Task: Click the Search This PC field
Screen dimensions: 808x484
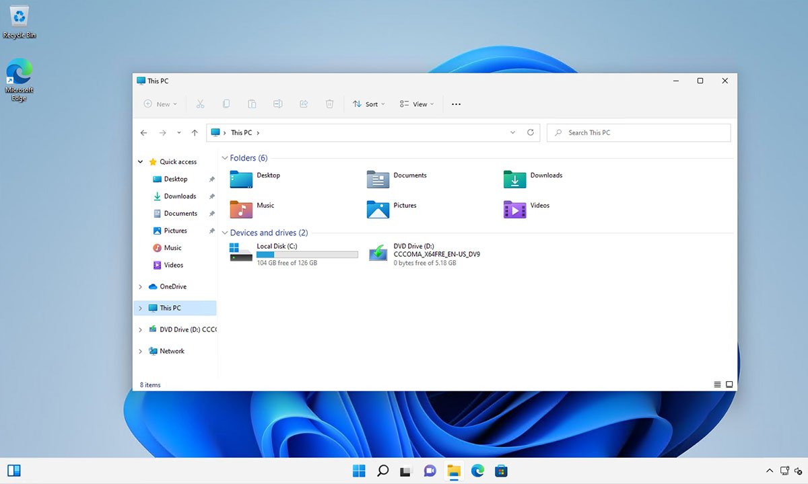Action: tap(638, 133)
